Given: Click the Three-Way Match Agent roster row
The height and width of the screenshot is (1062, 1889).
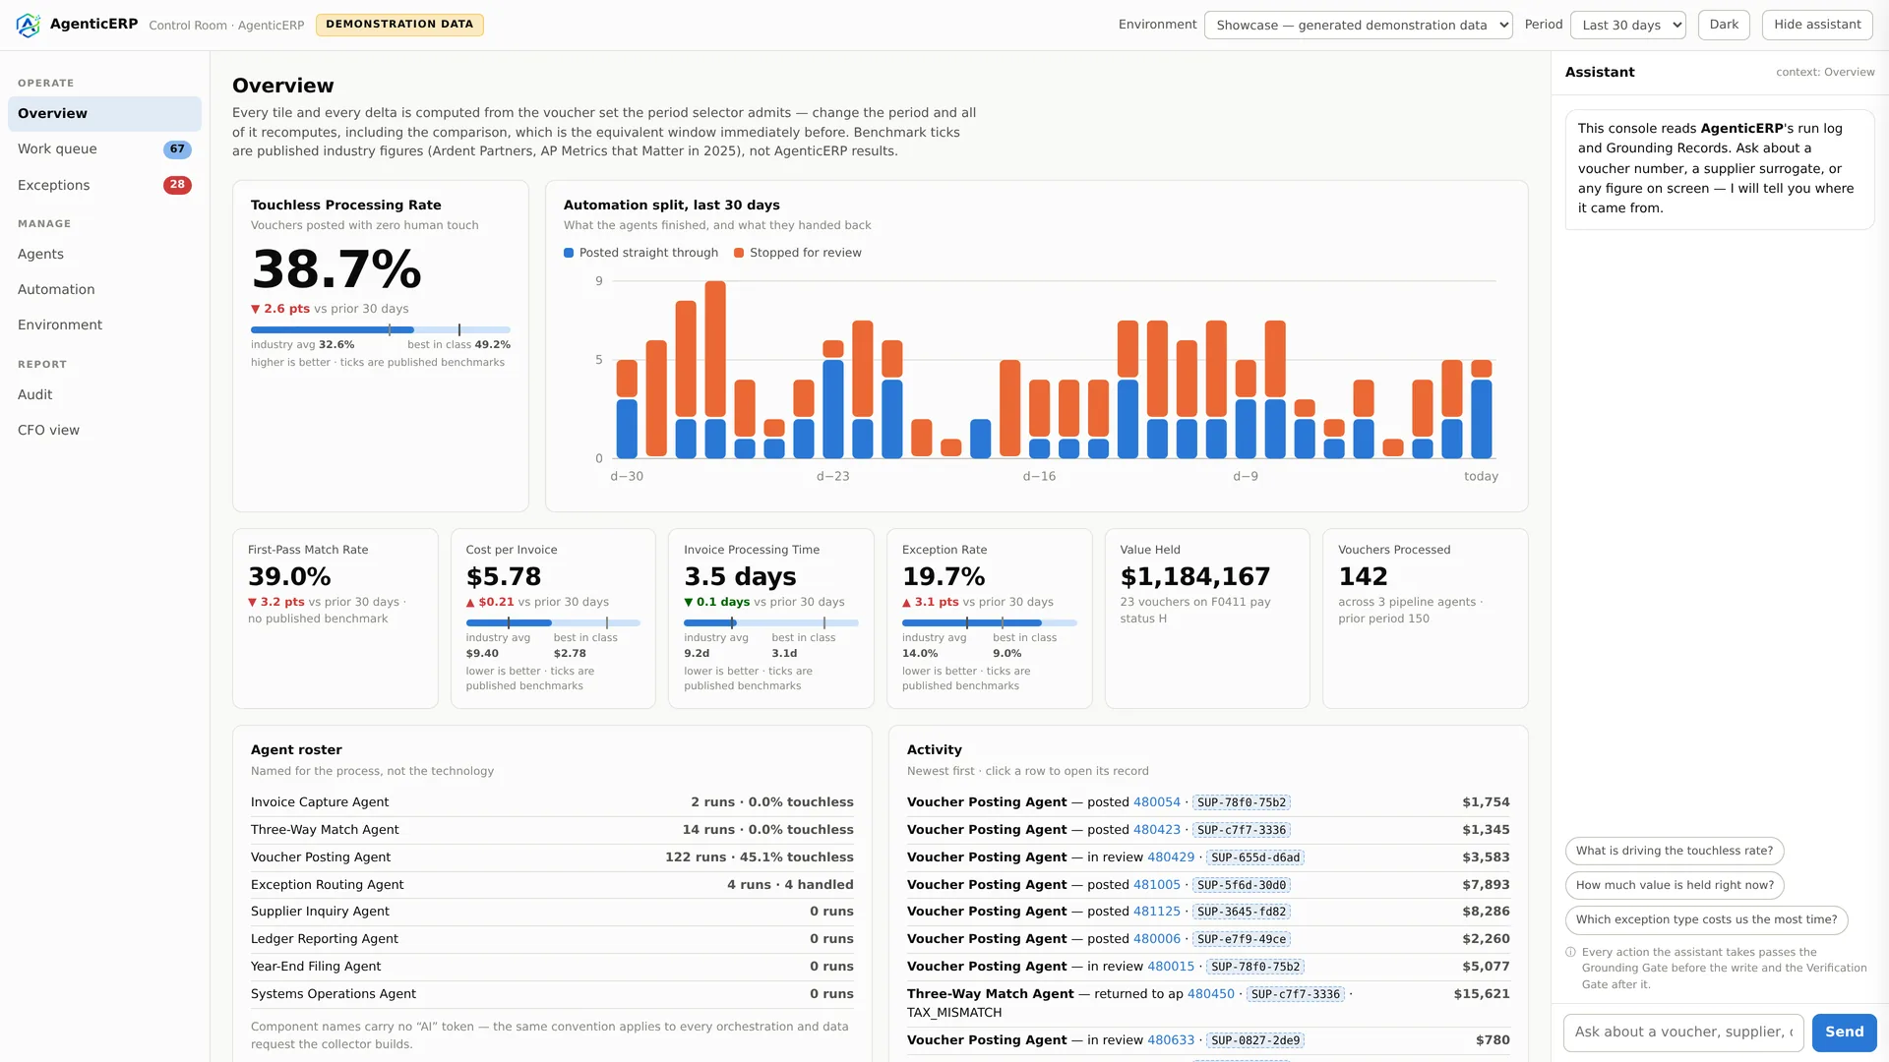Looking at the screenshot, I should pyautogui.click(x=552, y=830).
